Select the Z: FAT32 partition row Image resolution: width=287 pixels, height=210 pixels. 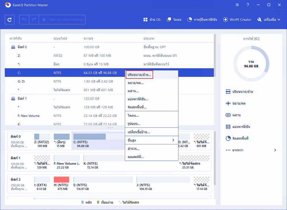[109, 56]
